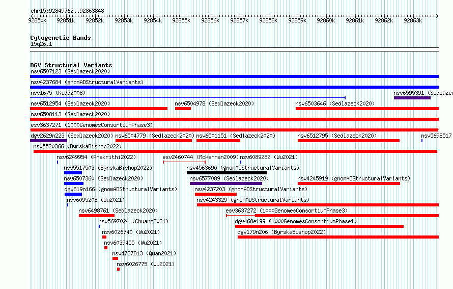
Task: Click the short red nsv6504978 bar
Action: pos(183,109)
